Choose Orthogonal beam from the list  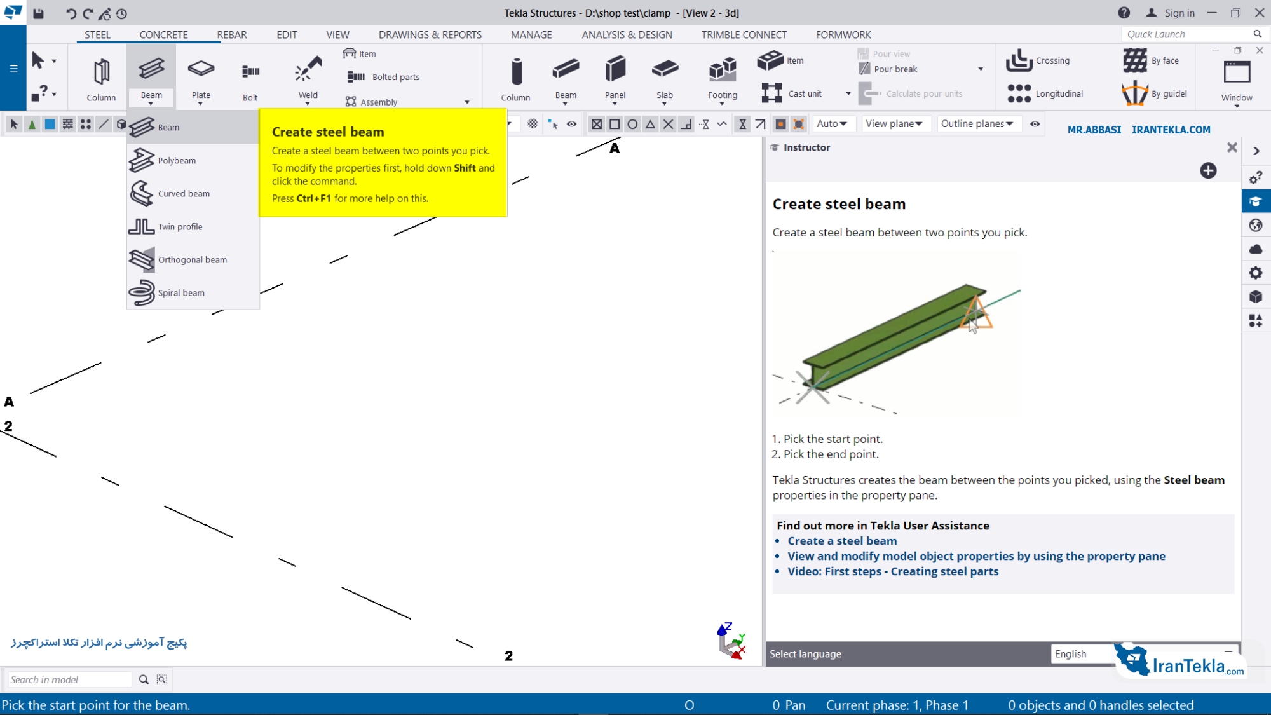[193, 259]
